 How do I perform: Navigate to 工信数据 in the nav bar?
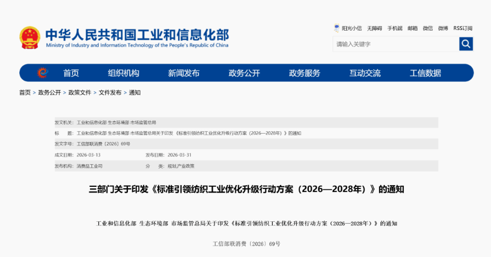pos(425,73)
